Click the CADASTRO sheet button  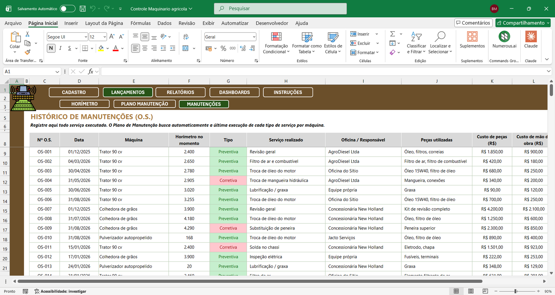click(74, 92)
